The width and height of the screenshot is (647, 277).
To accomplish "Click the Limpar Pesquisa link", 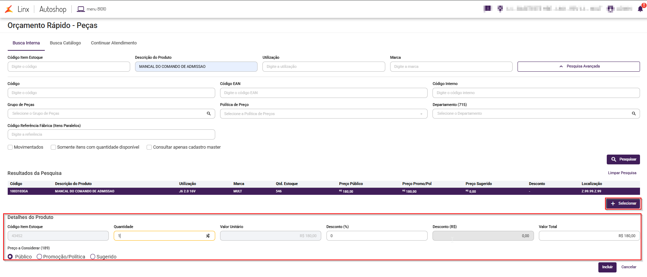I will 622,173.
